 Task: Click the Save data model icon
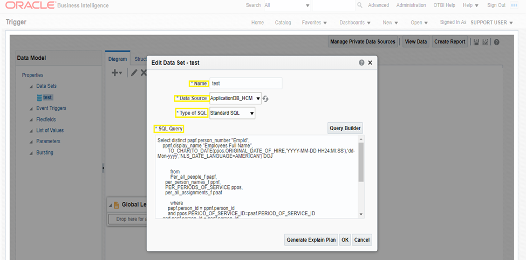click(475, 42)
